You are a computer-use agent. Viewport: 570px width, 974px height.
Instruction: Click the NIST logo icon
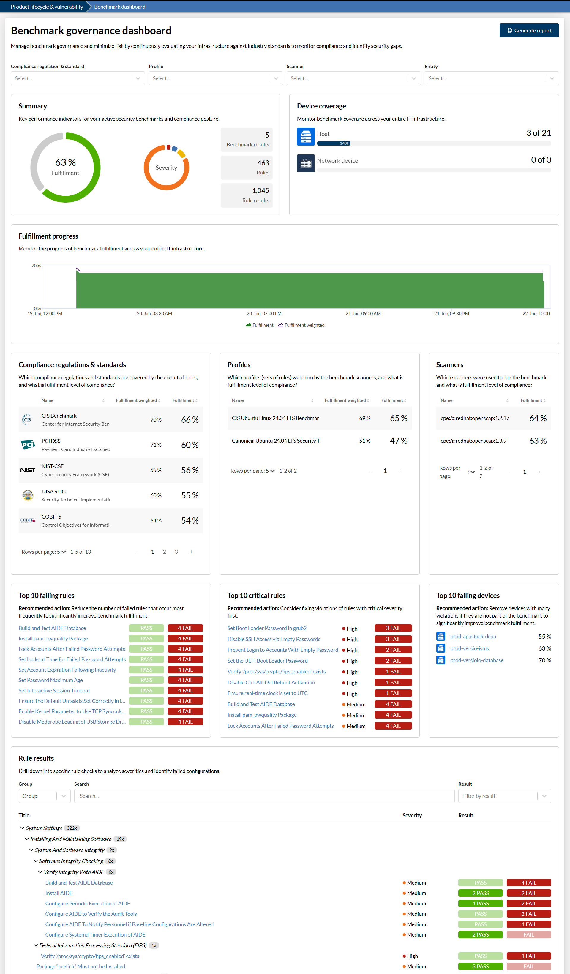click(27, 470)
